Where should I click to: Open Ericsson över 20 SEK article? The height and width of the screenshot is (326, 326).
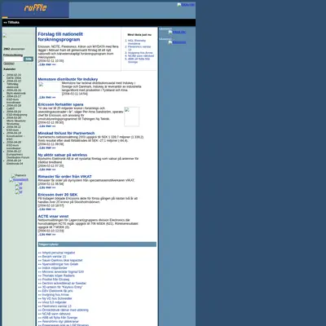[x=58, y=195]
